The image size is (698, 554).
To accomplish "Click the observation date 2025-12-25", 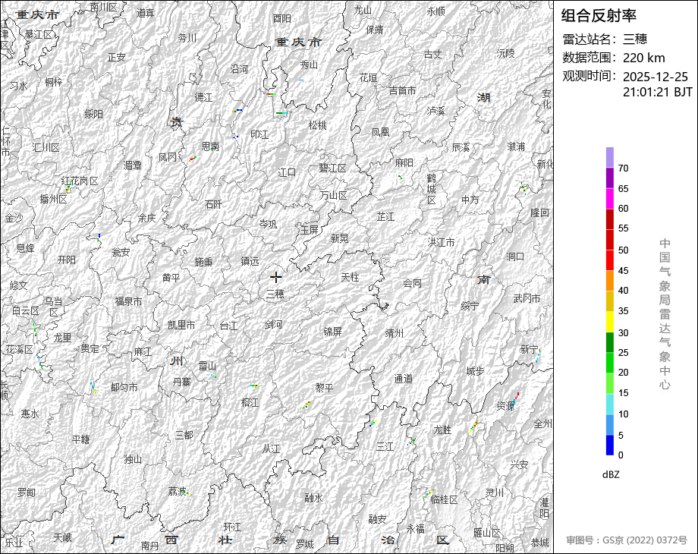I will pos(656,77).
